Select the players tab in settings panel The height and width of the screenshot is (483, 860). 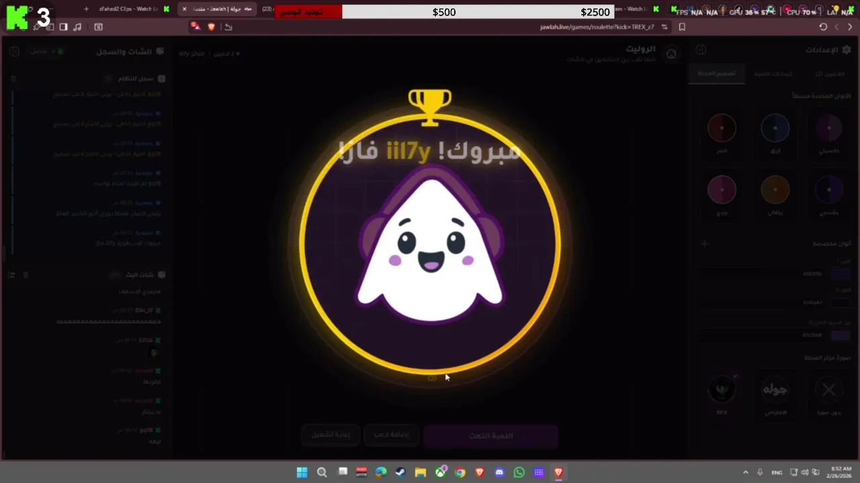pyautogui.click(x=829, y=74)
